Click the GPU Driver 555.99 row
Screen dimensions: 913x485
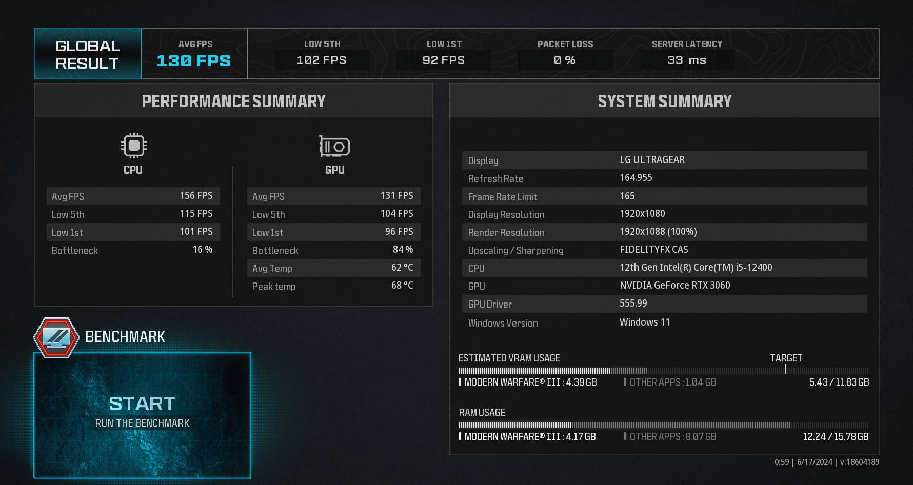665,304
